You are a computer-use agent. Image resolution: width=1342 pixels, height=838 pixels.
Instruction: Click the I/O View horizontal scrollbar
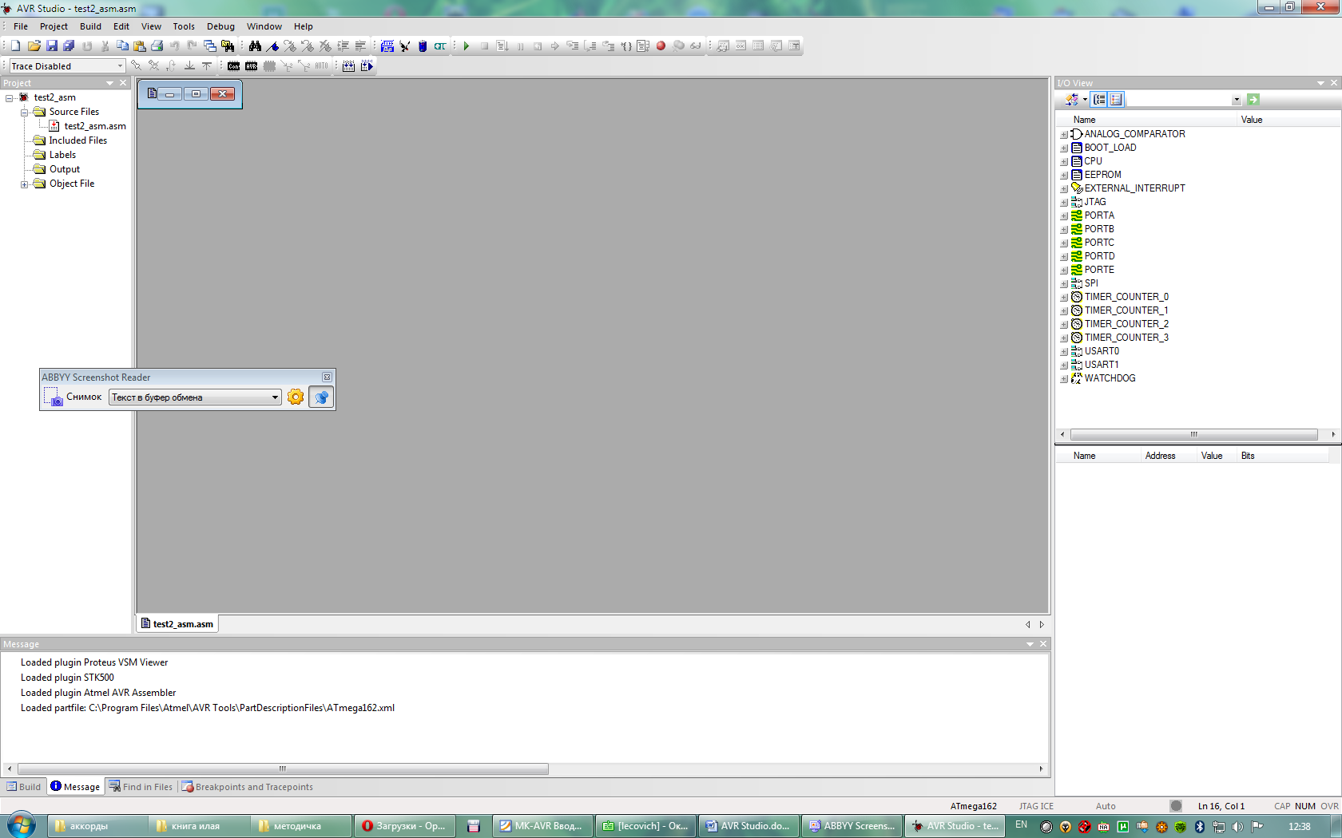pos(1193,435)
